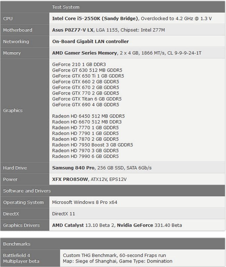Click the Benchmarks section header
Screen dimensions: 226x267
pos(17,244)
